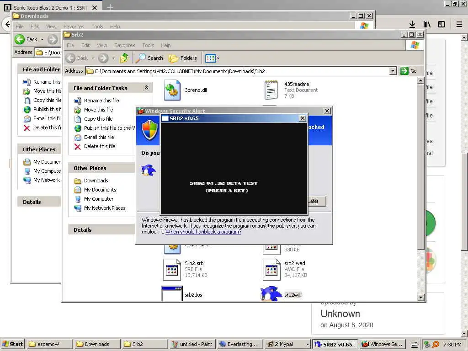Image resolution: width=468 pixels, height=351 pixels.
Task: Close the Sonic Robo Blast 2 Demo tab
Action: tap(95, 8)
